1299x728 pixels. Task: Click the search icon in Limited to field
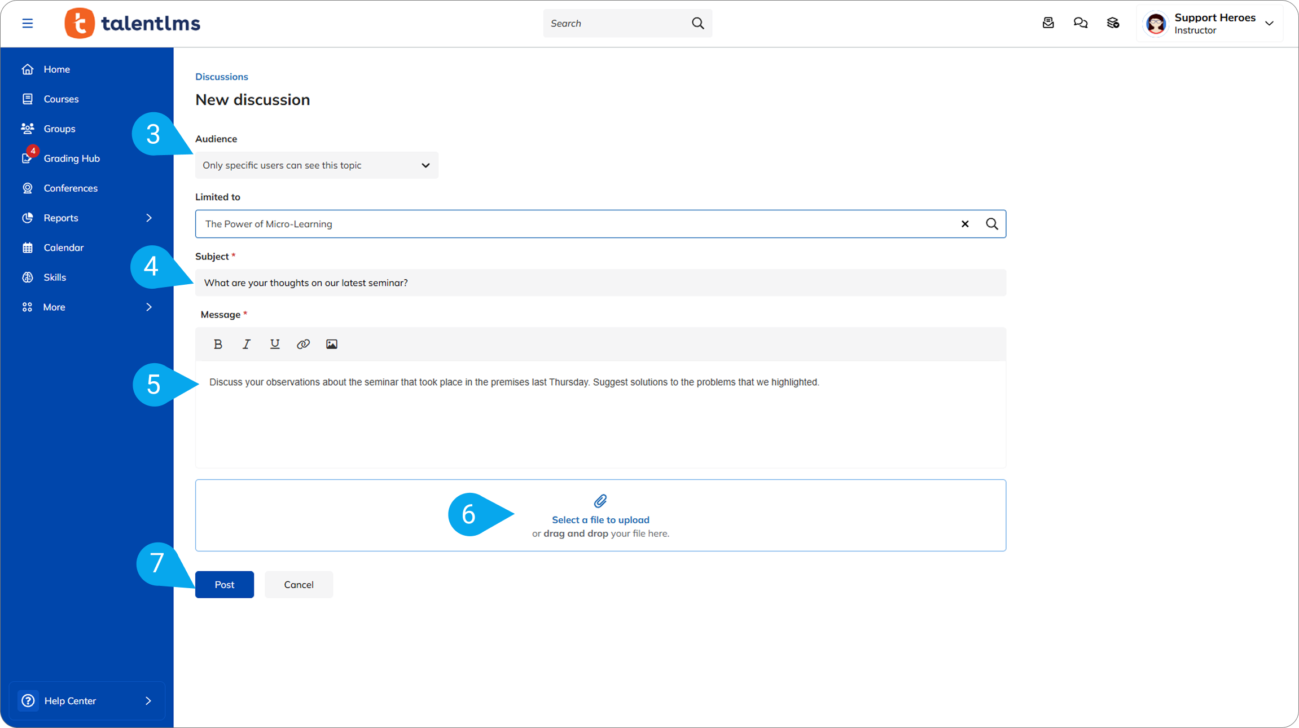pos(991,224)
